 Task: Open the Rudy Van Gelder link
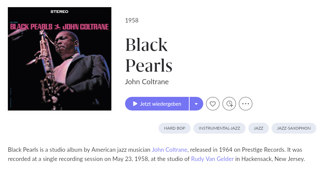point(212,159)
